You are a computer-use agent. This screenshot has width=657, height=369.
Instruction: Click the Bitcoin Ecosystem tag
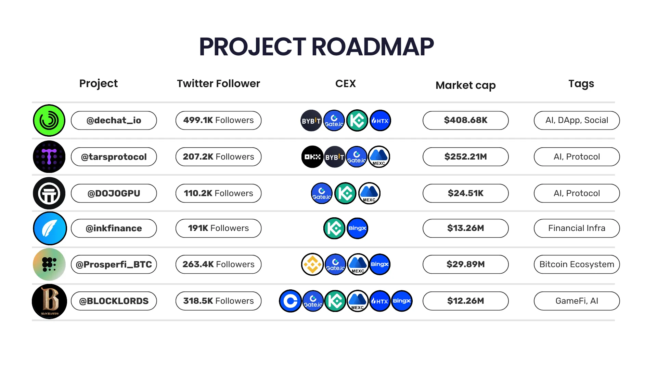point(577,264)
